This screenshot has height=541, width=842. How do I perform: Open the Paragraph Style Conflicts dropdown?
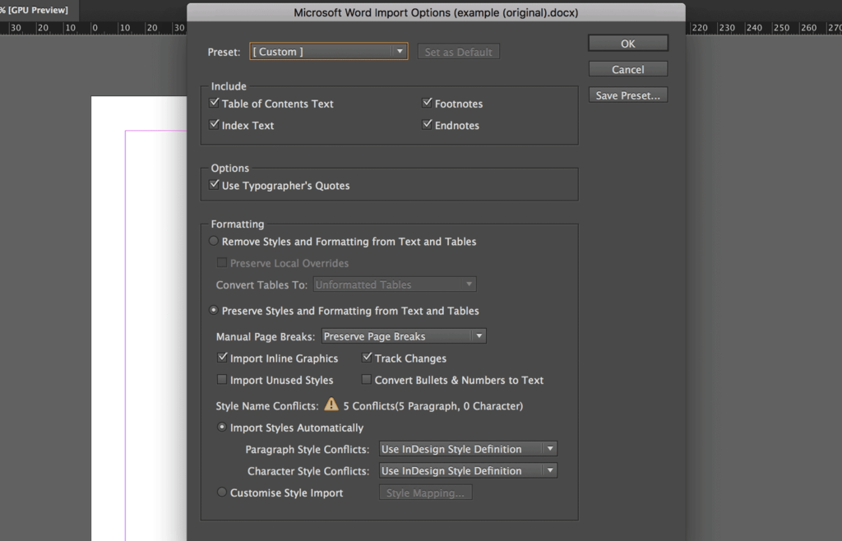point(466,449)
